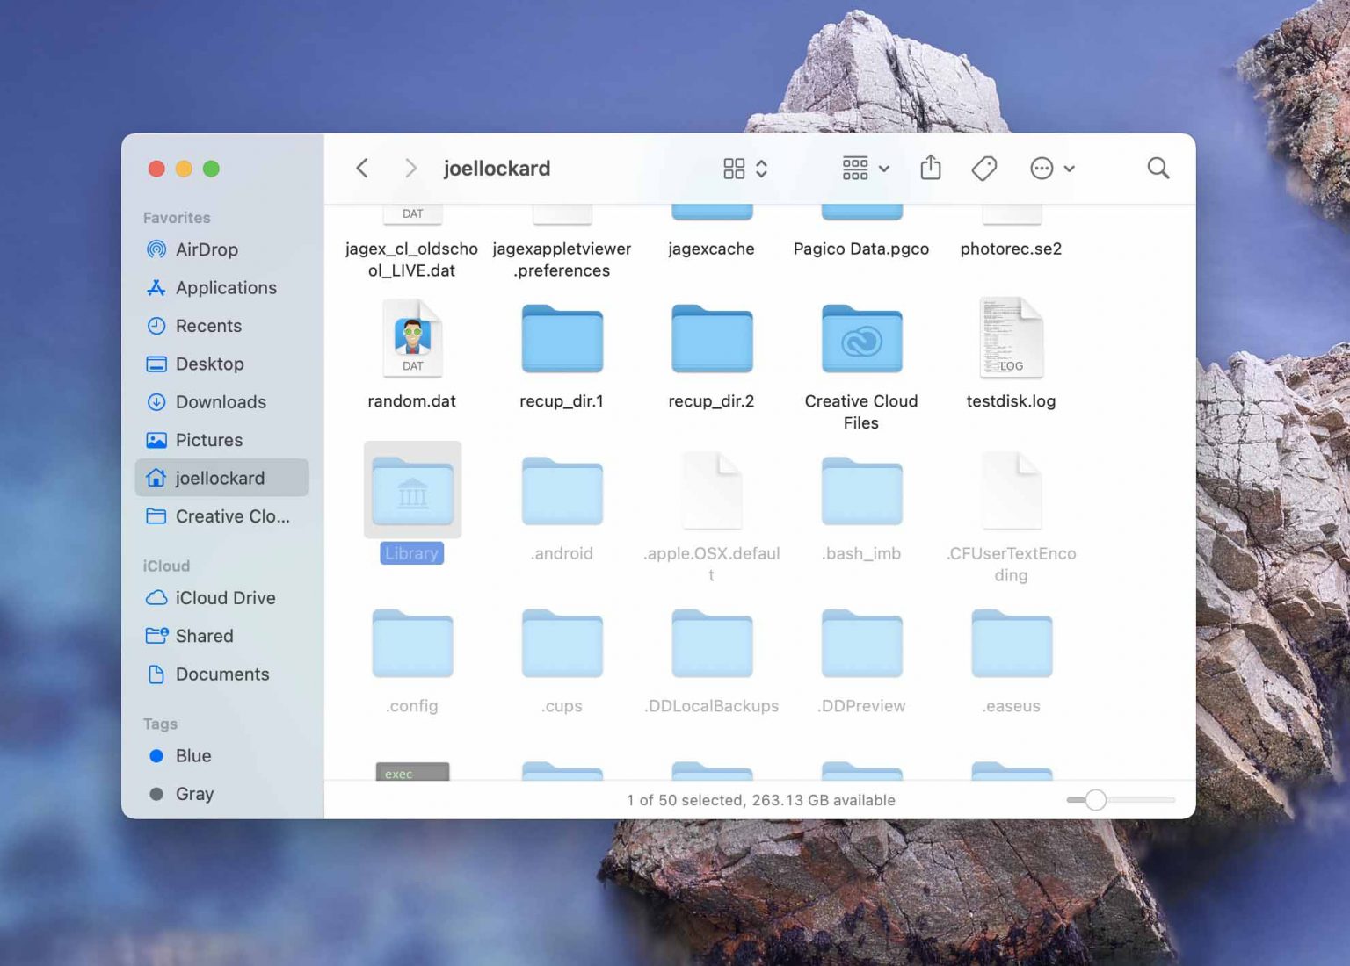The image size is (1350, 966).
Task: Select the Gray tag in sidebar
Action: (x=194, y=794)
